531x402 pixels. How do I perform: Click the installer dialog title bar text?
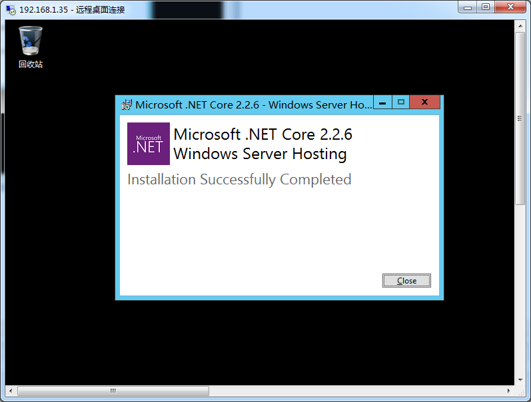pos(253,105)
